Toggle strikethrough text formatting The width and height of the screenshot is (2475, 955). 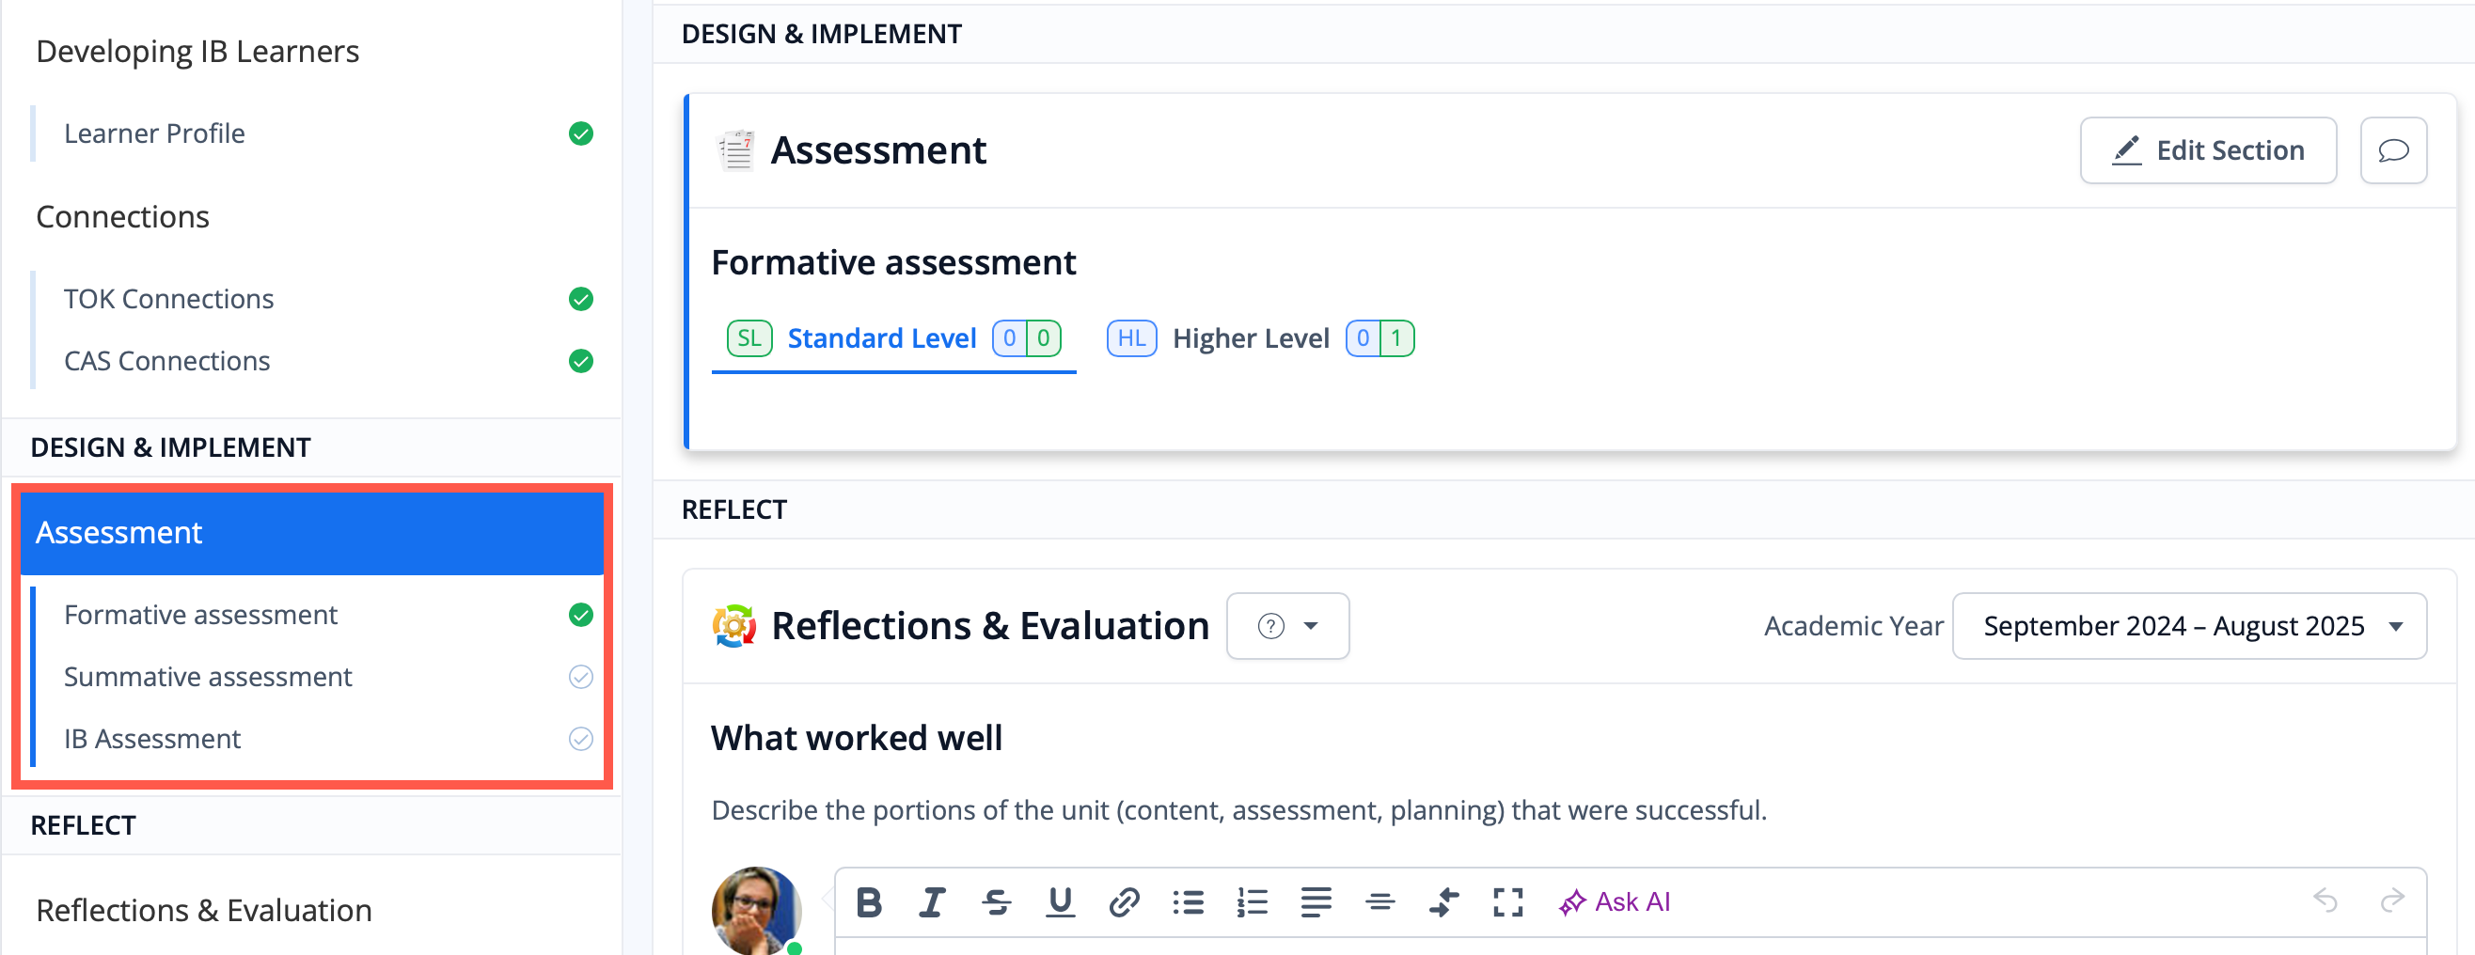(x=997, y=902)
